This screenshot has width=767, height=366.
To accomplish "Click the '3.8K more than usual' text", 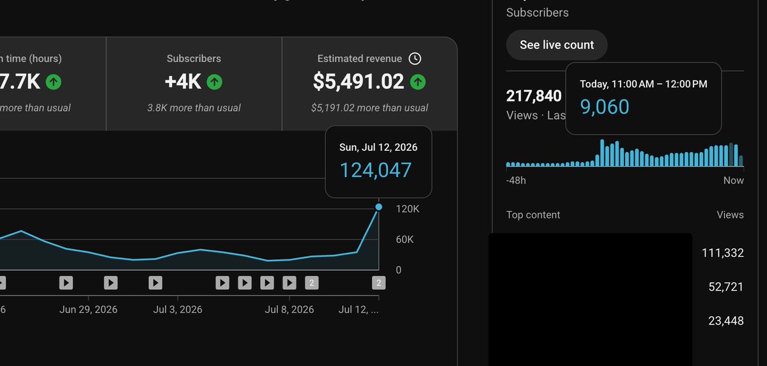I will [x=194, y=108].
